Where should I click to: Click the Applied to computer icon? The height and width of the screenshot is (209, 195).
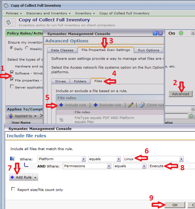[x=11, y=116]
